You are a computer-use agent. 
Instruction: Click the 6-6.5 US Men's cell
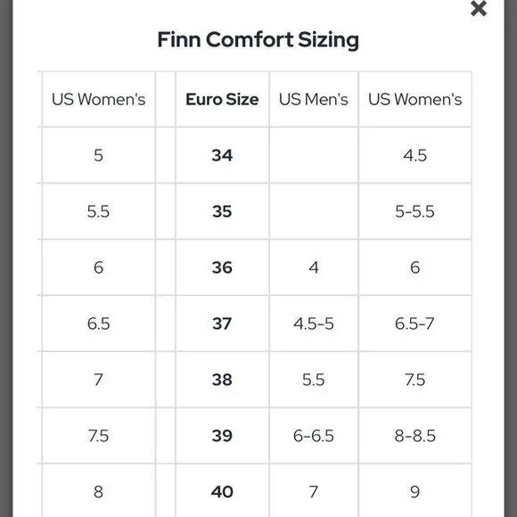click(x=314, y=436)
